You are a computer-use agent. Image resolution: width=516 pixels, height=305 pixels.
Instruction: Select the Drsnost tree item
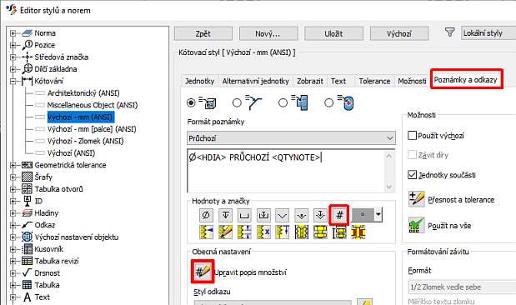[x=48, y=273]
